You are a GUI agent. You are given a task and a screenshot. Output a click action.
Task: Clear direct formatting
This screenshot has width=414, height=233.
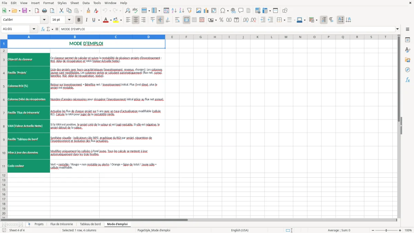point(96,11)
